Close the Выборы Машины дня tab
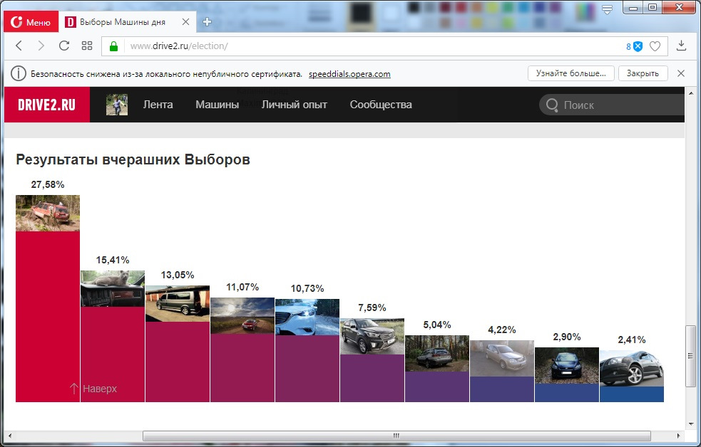This screenshot has height=447, width=701. pos(186,22)
